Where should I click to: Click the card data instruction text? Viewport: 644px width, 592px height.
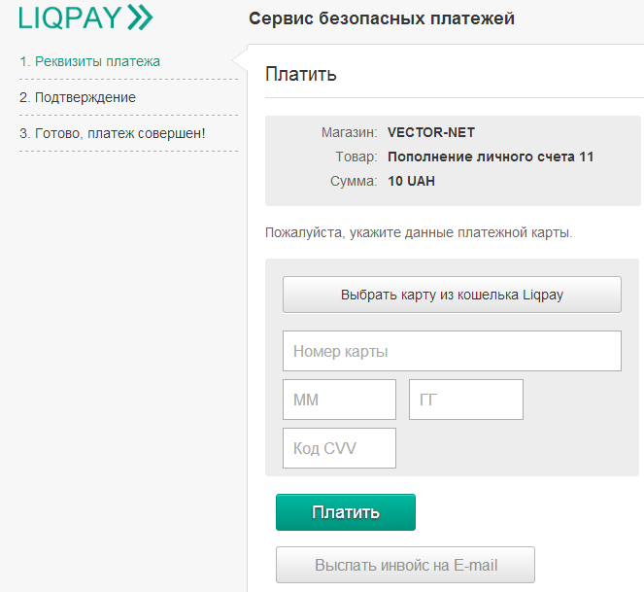pos(420,233)
